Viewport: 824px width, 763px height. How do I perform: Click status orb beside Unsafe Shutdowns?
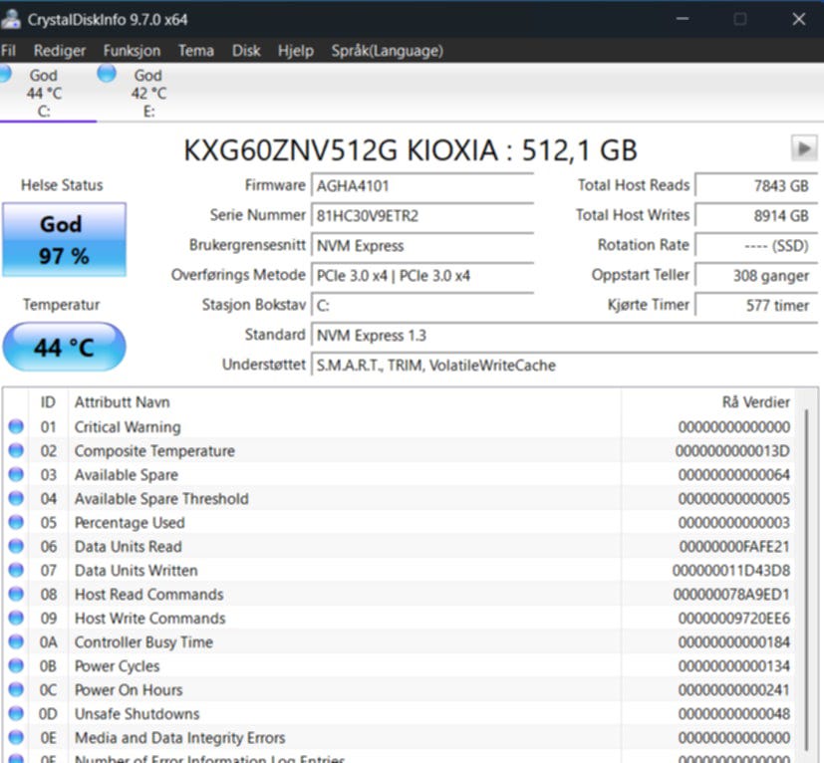[16, 714]
